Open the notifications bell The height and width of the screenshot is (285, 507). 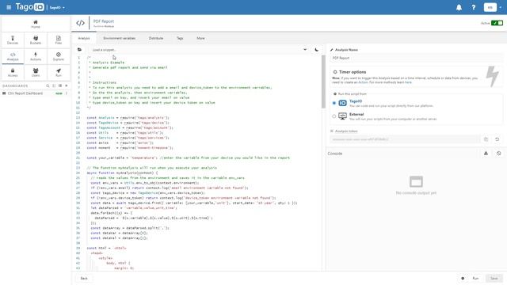pos(459,7)
